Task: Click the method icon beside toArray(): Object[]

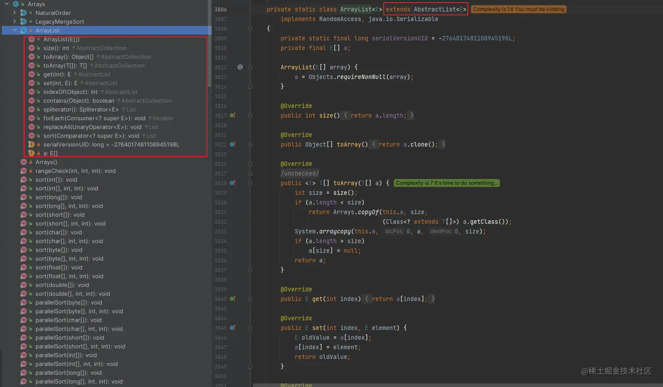Action: point(32,57)
